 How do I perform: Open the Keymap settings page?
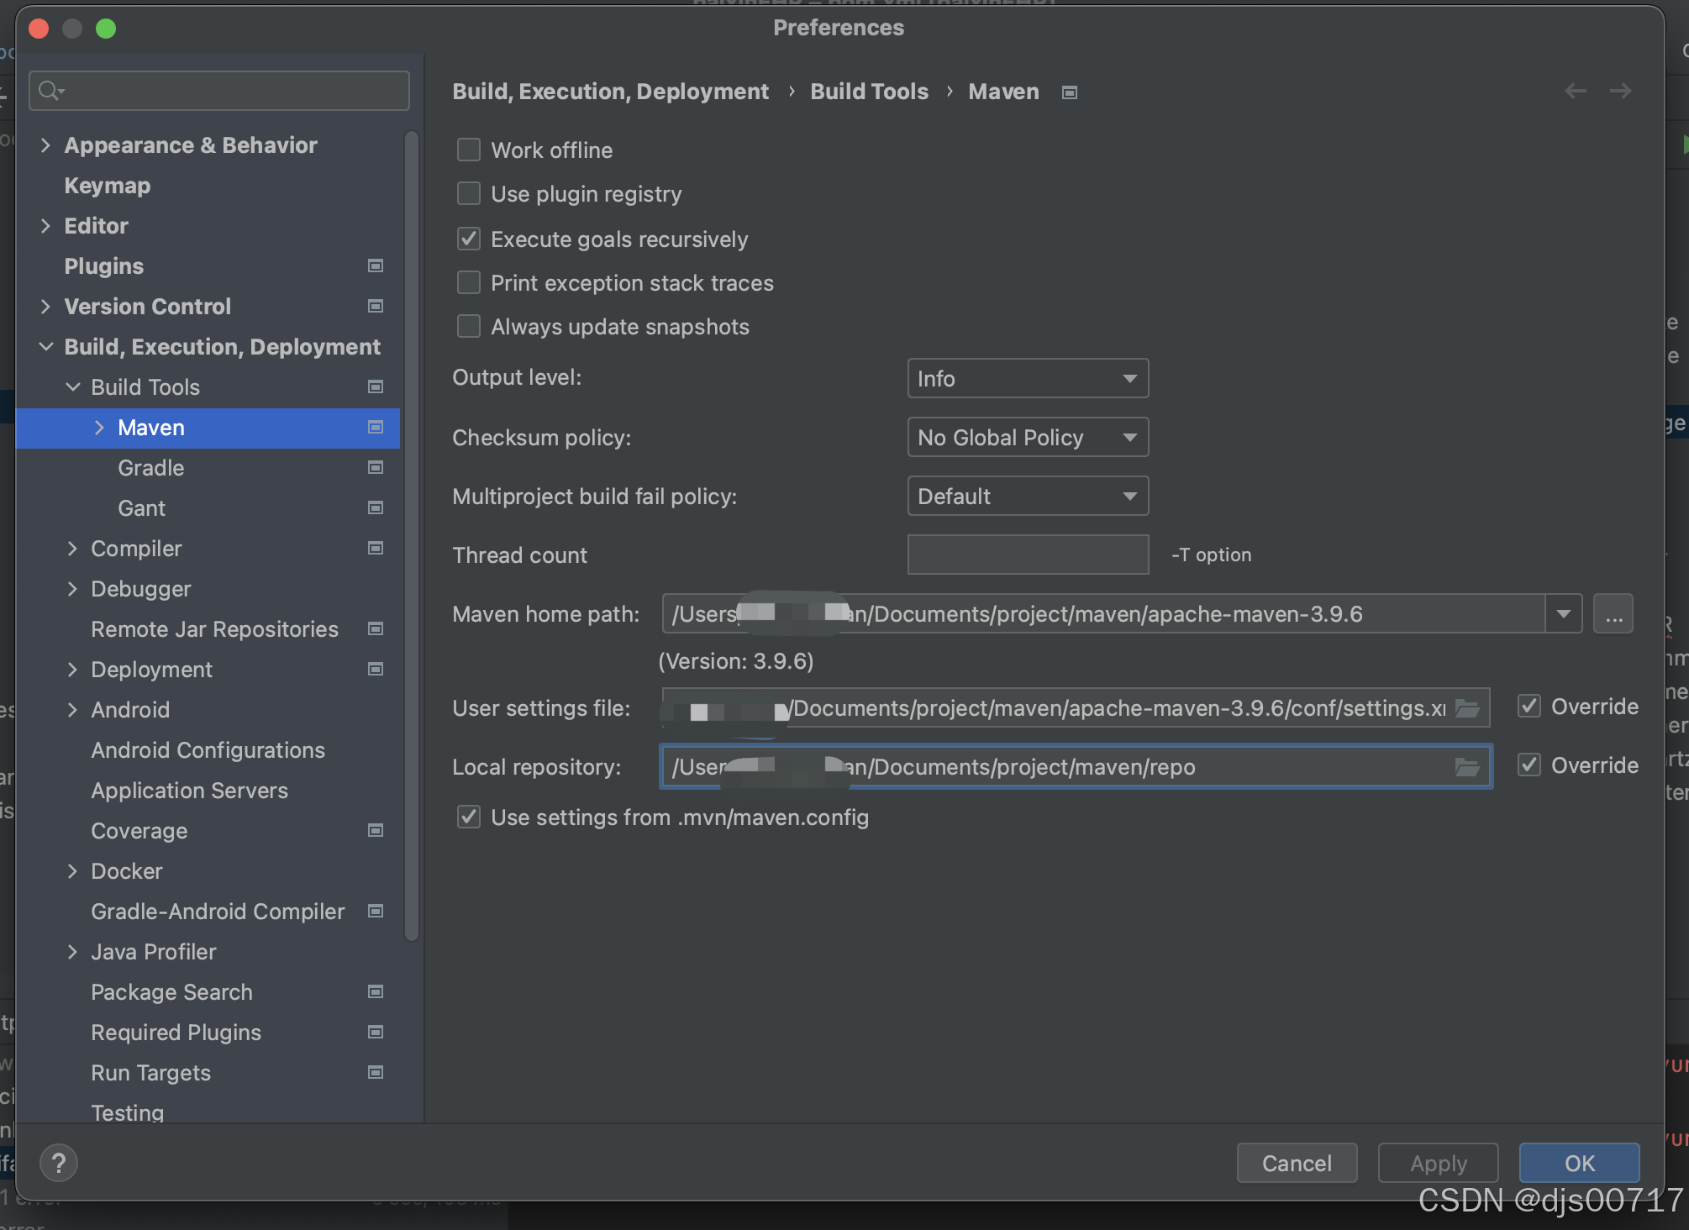pos(108,186)
